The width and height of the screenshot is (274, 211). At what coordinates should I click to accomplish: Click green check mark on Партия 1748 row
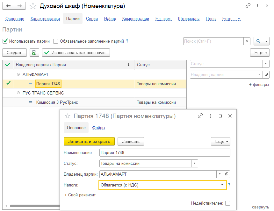[8, 83]
